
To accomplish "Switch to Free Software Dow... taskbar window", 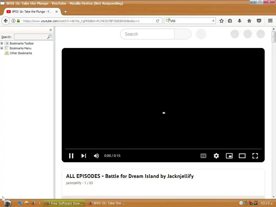I will click(64, 203).
